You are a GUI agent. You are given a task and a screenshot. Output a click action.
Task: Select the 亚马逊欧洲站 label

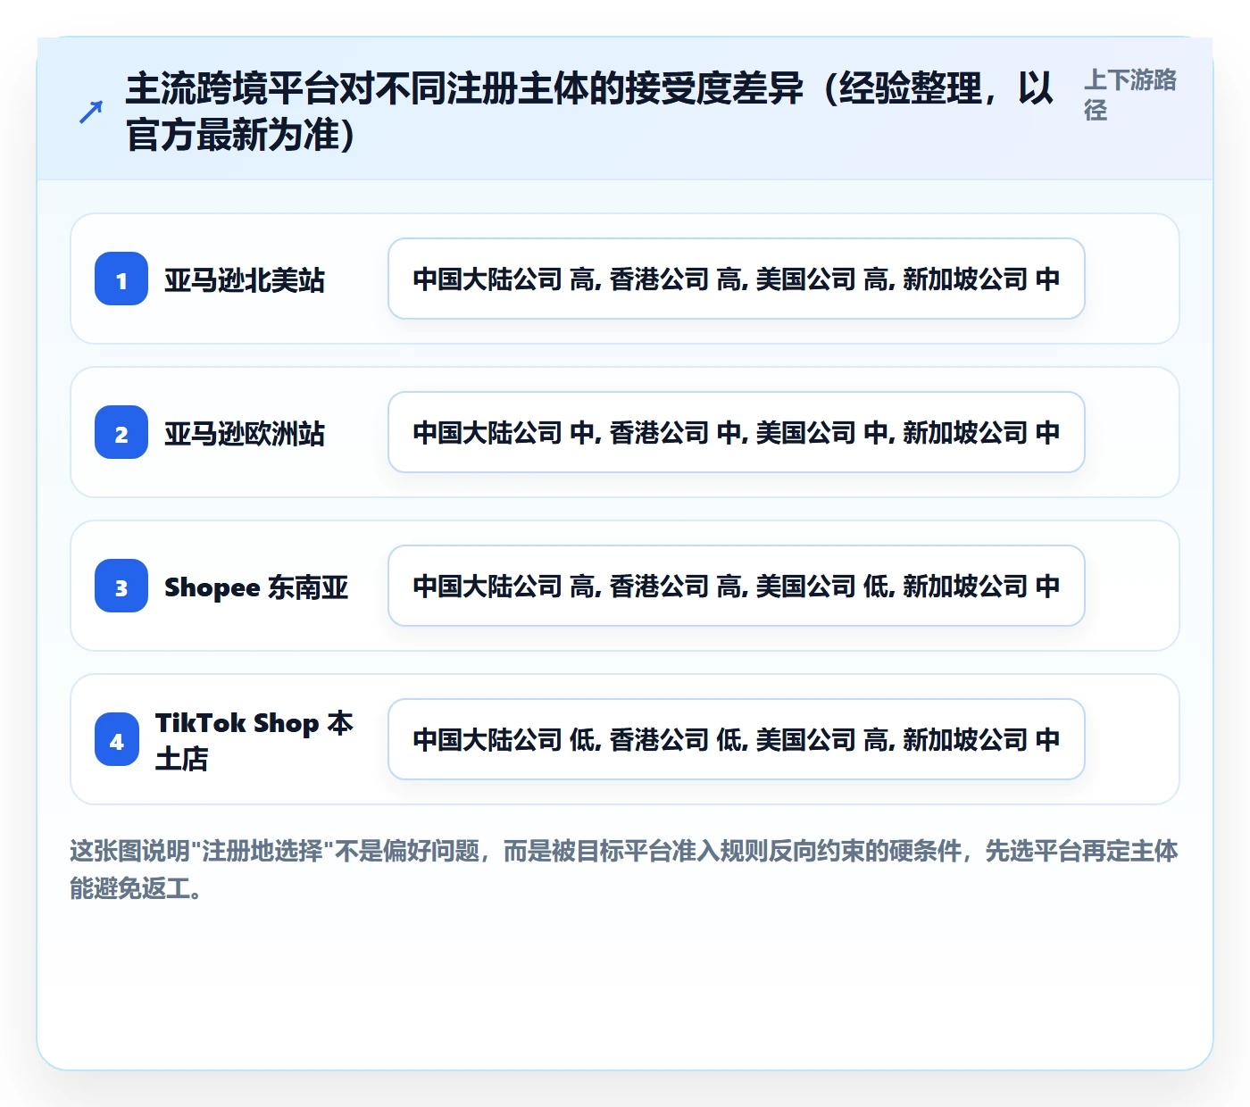(x=245, y=433)
